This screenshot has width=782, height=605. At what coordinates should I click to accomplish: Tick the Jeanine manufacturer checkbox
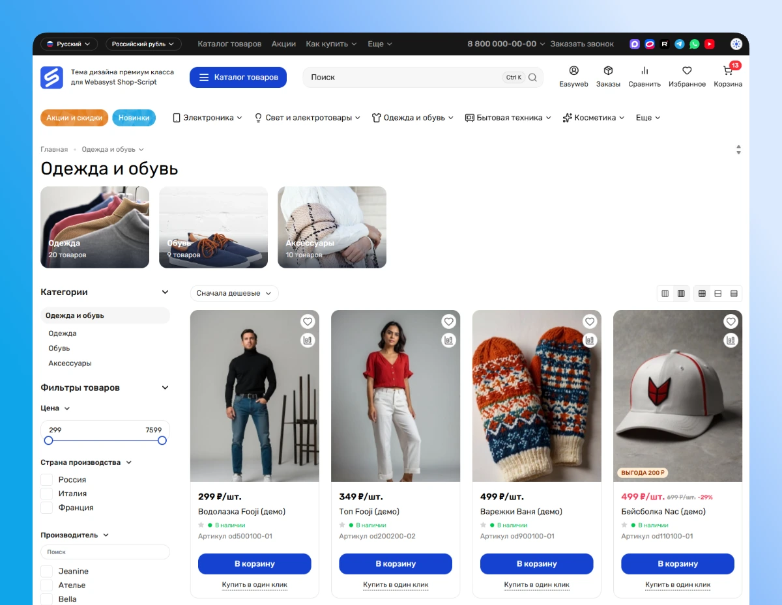coord(47,571)
